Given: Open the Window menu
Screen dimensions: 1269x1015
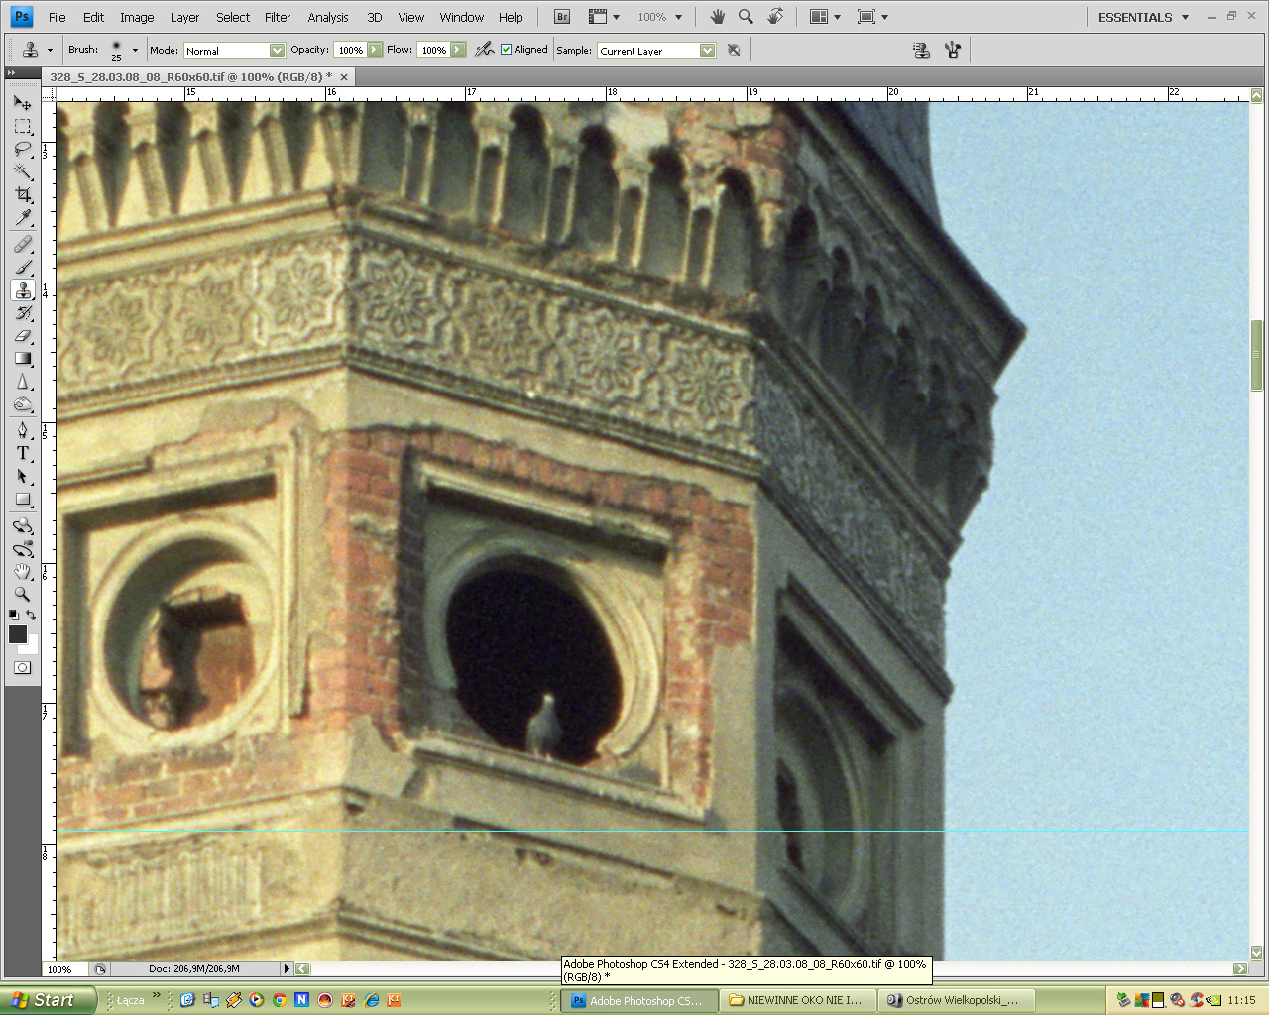Looking at the screenshot, I should 462,17.
